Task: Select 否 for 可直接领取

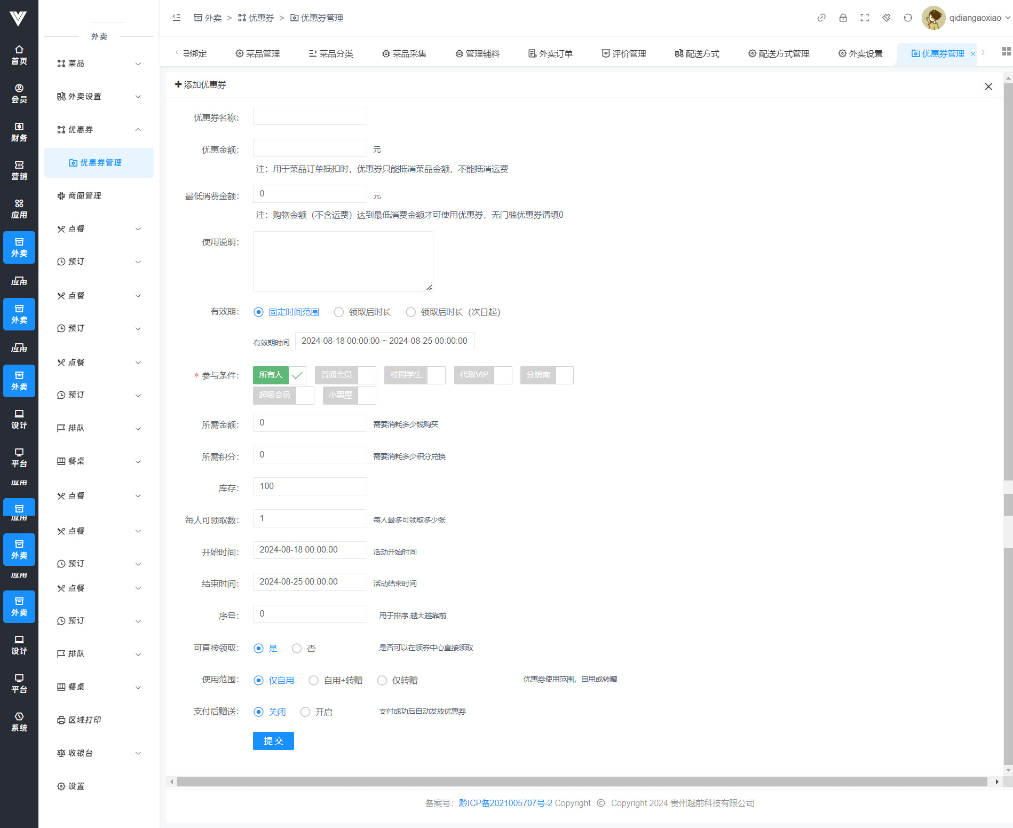Action: click(297, 649)
